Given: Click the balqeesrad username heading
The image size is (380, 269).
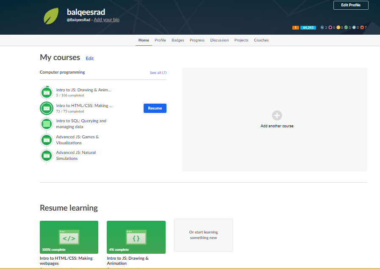Looking at the screenshot, I should pyautogui.click(x=86, y=12).
